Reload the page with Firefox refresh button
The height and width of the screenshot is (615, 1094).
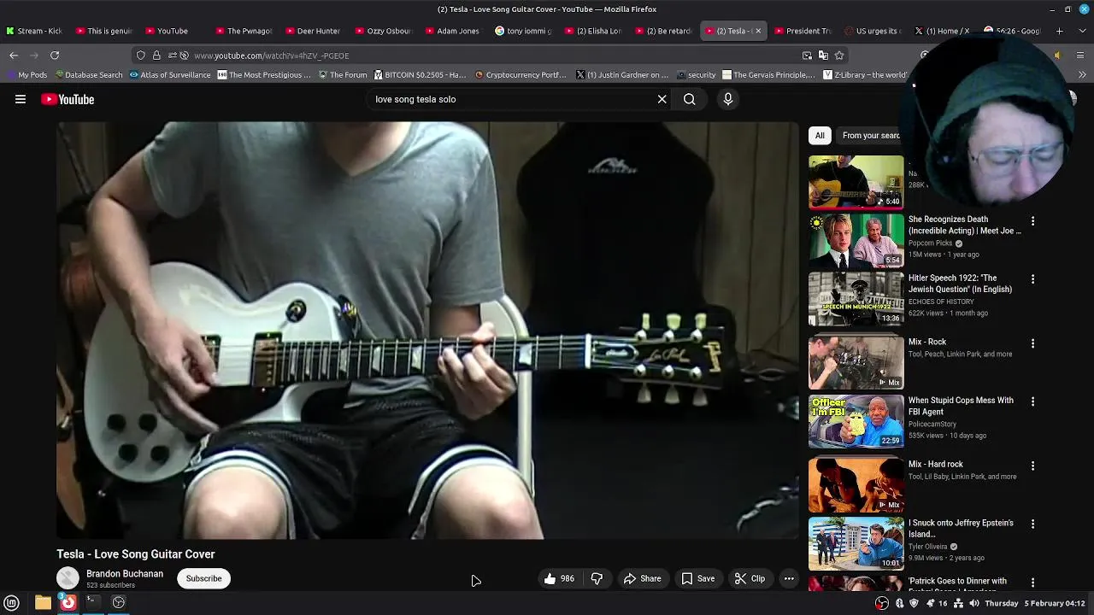click(x=55, y=56)
